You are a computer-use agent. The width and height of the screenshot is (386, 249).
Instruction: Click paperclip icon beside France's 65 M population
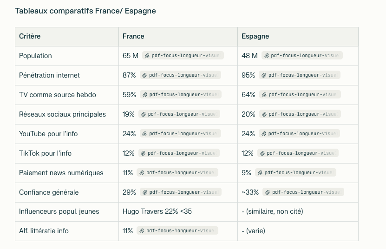[x=147, y=56]
